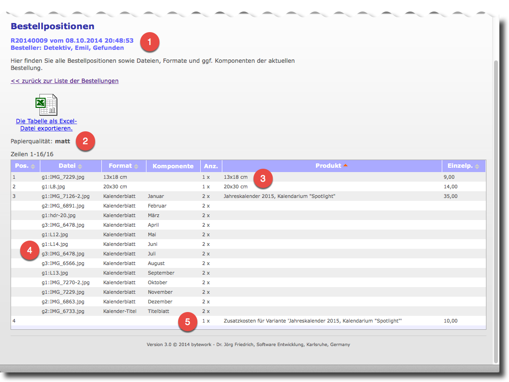Click the Excel spreadsheet export icon
This screenshot has height=382, width=509.
point(46,104)
